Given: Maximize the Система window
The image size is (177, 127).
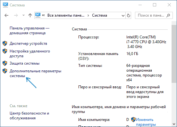Looking at the screenshot, I should tap(155, 5).
